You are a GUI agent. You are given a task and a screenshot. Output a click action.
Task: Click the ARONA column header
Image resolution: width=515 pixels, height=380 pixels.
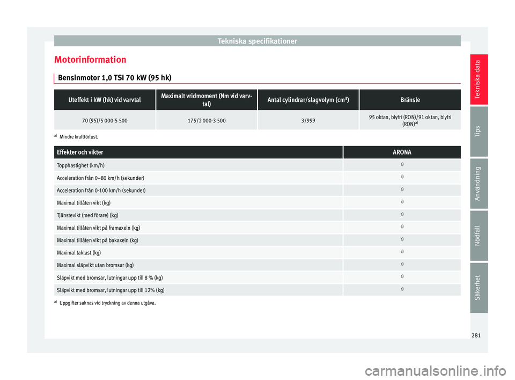point(402,152)
